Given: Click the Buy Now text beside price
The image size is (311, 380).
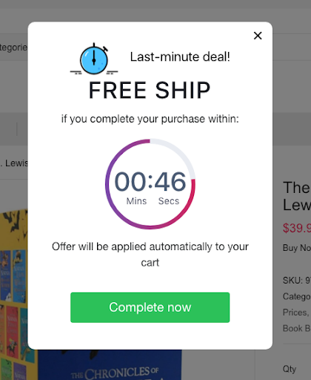Looking at the screenshot, I should pos(297,248).
